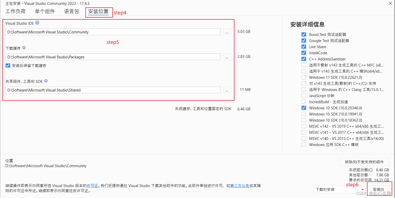395x198 pixels.
Task: Uncheck Google Test 测试适配器
Action: [304, 41]
